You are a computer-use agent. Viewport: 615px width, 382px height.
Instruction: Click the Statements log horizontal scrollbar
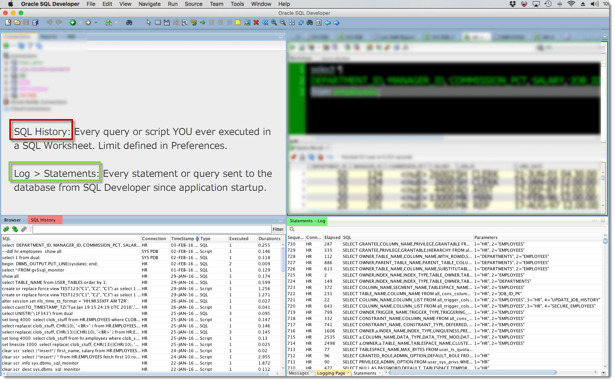point(472,372)
